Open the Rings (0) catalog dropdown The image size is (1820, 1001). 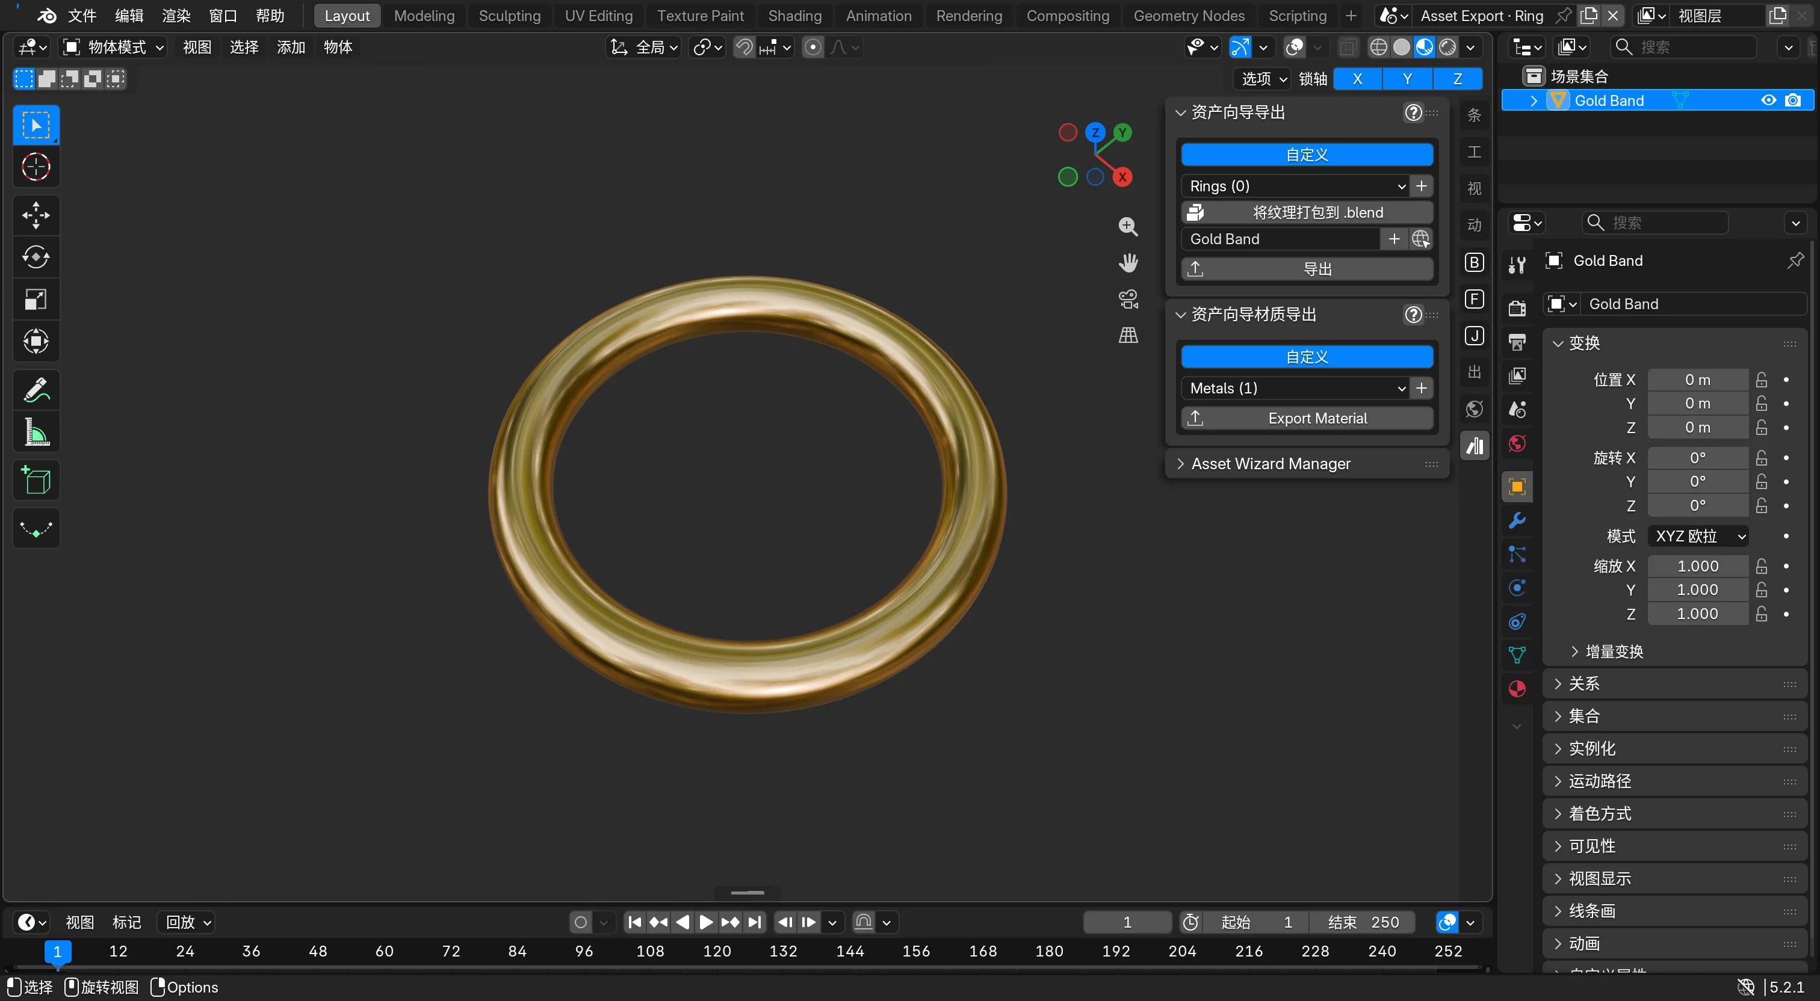point(1296,186)
